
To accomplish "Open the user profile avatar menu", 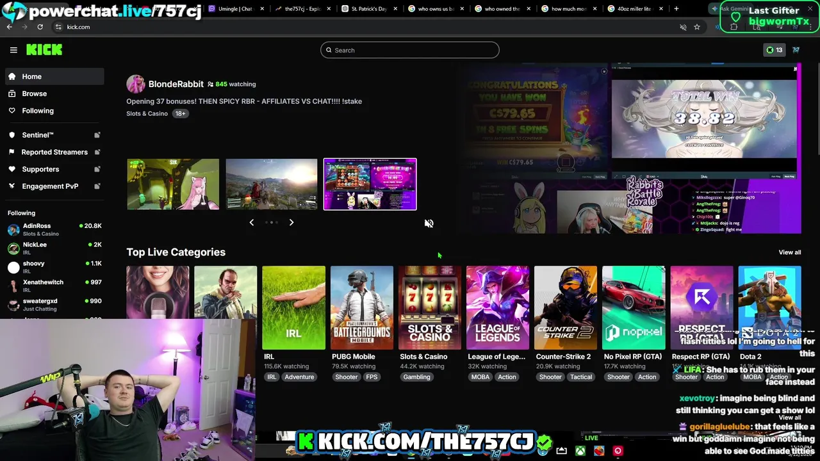I will (x=796, y=50).
